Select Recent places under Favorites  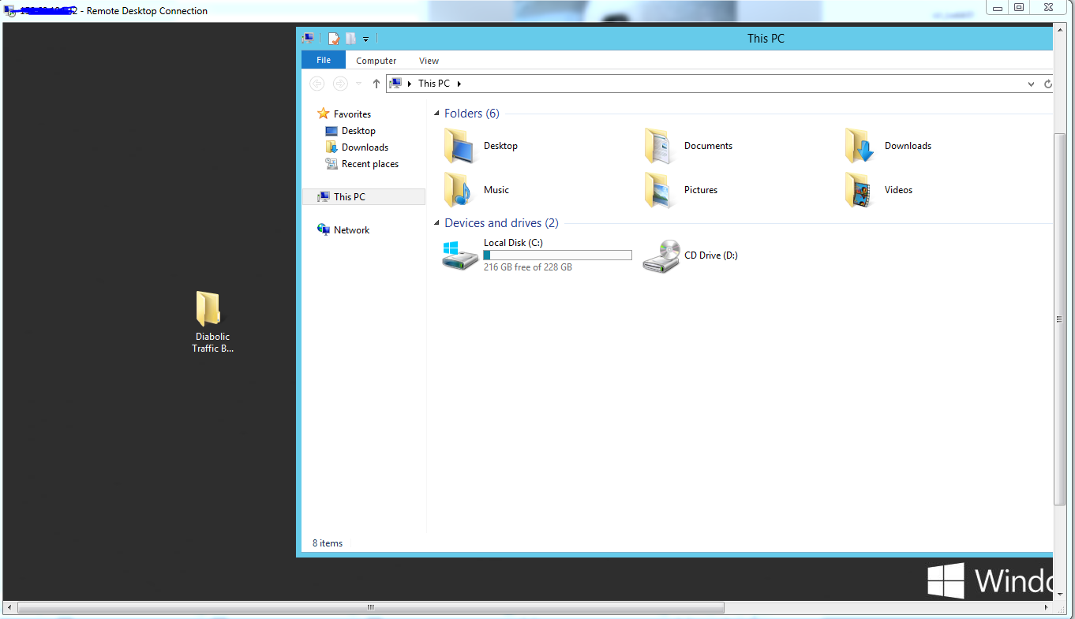point(369,164)
